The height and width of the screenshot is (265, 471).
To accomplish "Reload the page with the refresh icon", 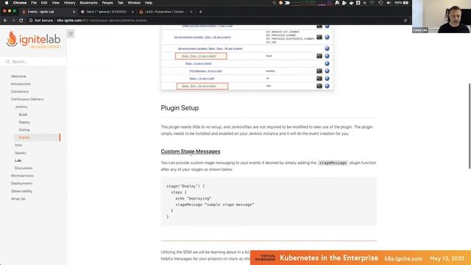I will pyautogui.click(x=21, y=21).
